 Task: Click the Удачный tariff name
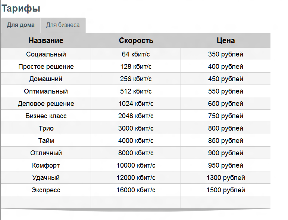46,178
